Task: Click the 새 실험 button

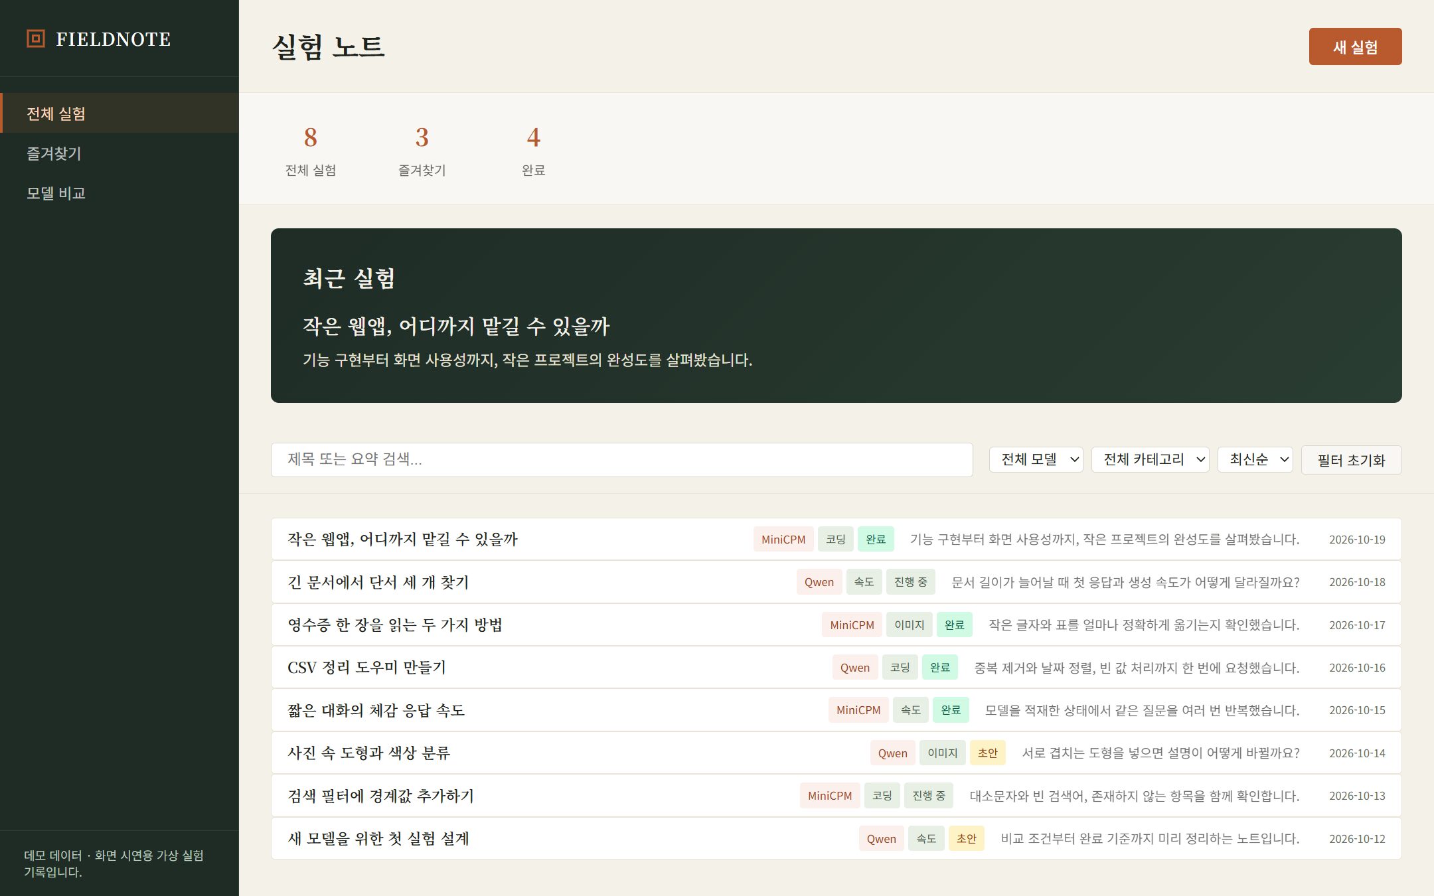Action: click(x=1355, y=46)
